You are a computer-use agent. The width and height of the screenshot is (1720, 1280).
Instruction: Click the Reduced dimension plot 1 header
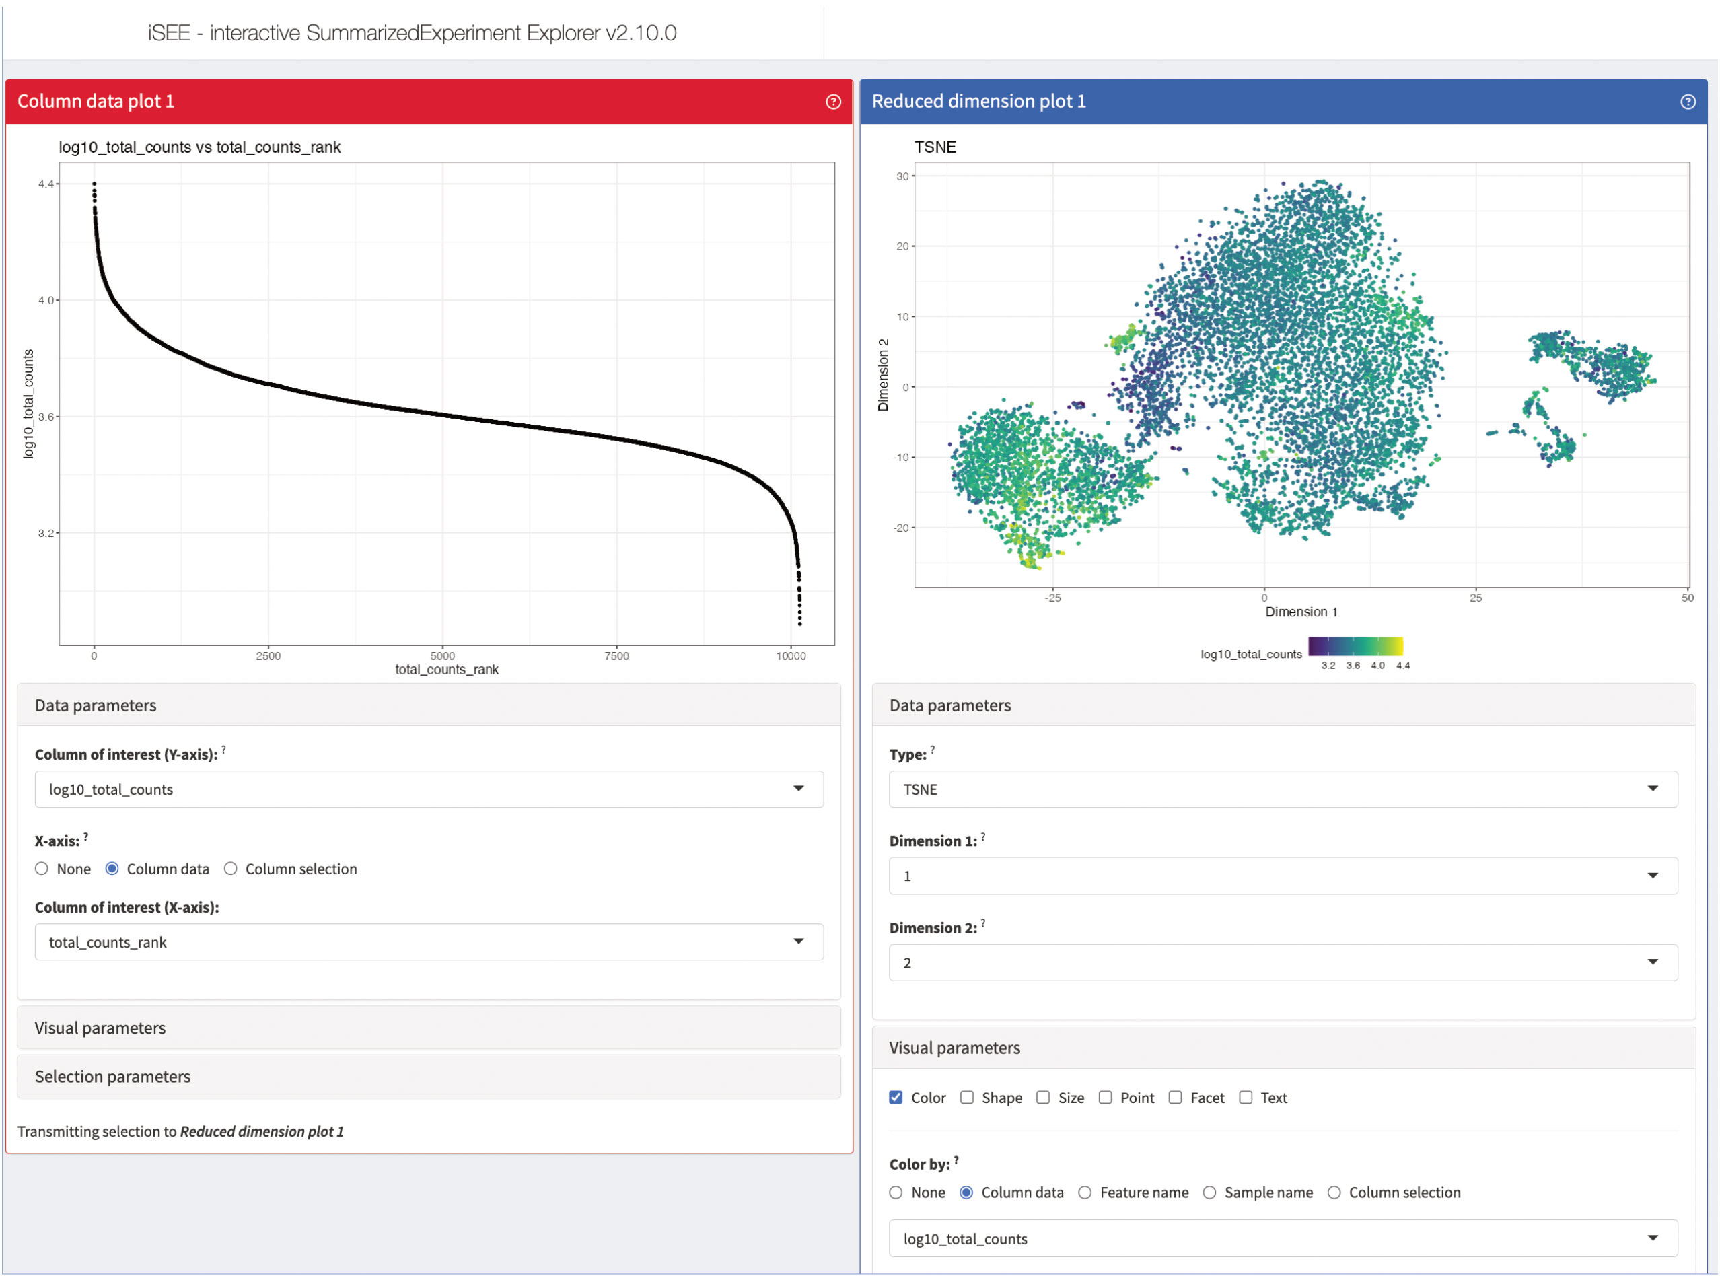click(1284, 102)
